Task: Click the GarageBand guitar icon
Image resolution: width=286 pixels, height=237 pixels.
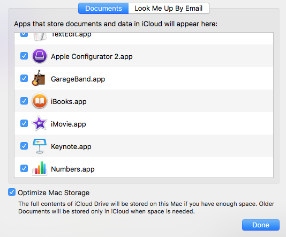Action: click(39, 78)
